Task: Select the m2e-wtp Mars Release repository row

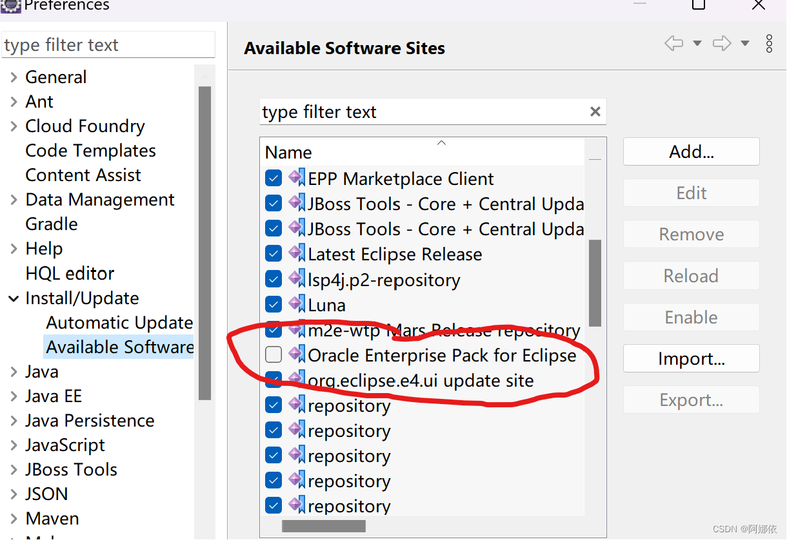Action: (x=444, y=331)
